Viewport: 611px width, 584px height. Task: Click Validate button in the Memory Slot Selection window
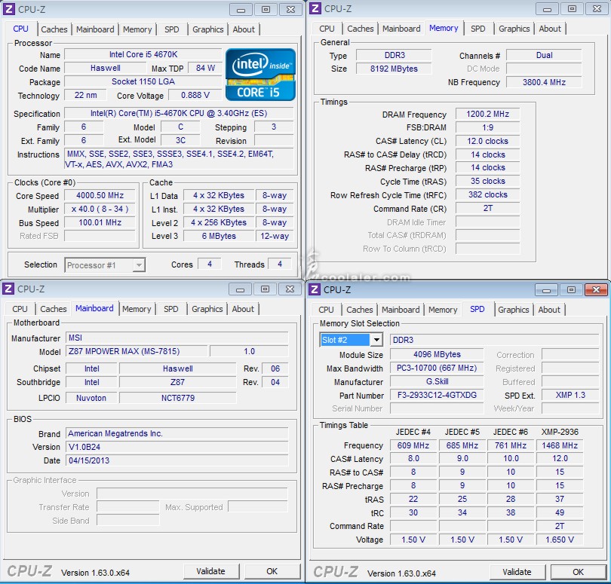[x=517, y=572]
